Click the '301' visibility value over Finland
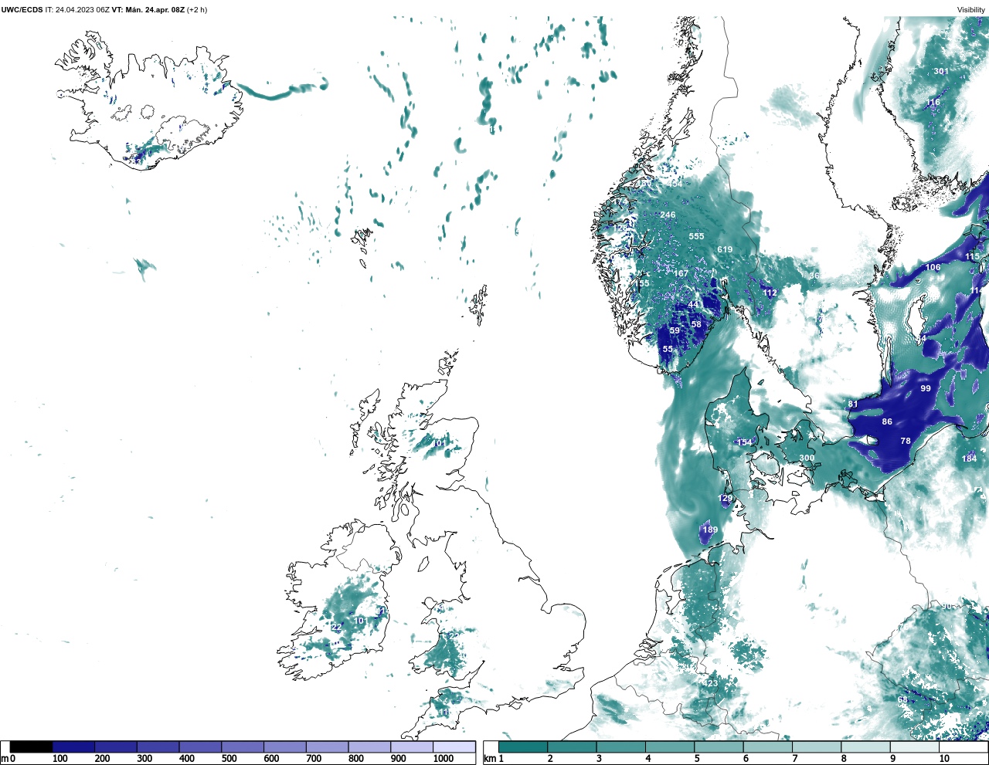 coord(940,72)
